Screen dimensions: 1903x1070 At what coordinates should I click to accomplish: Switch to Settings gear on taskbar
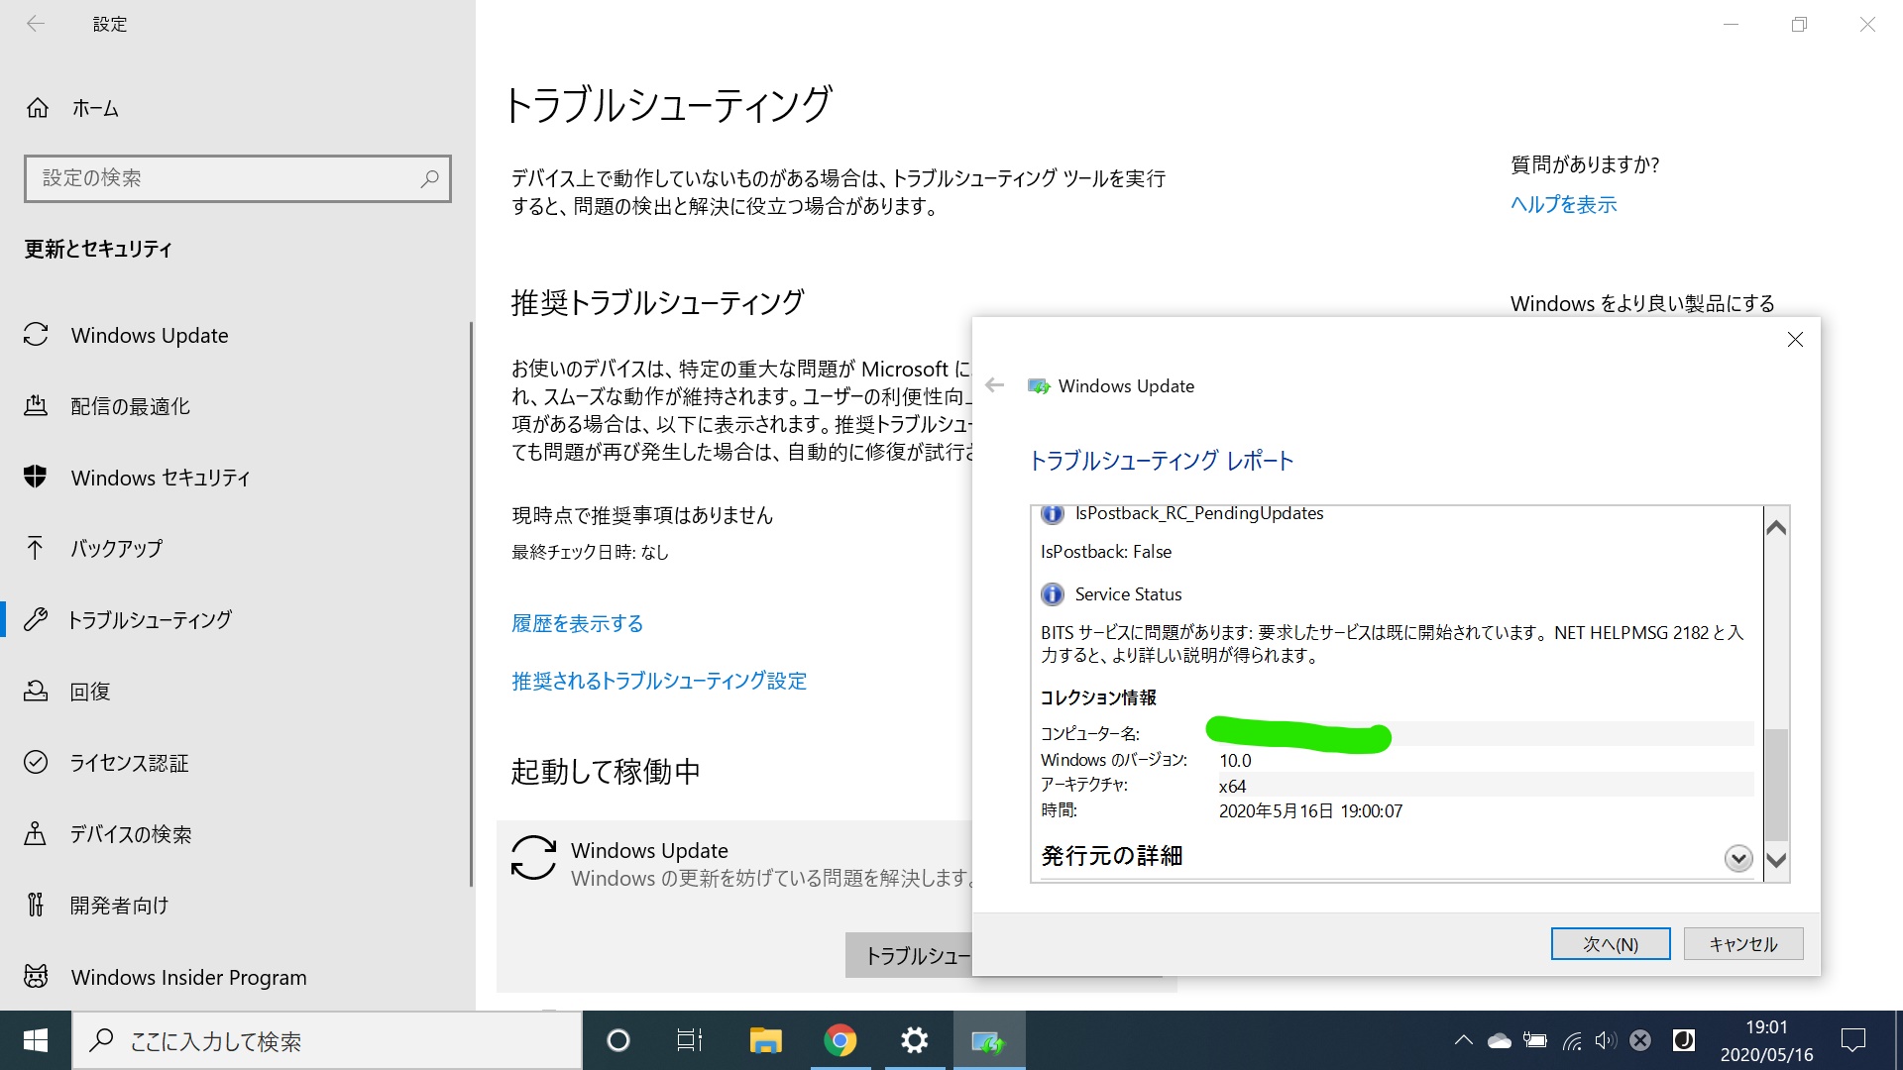[914, 1040]
